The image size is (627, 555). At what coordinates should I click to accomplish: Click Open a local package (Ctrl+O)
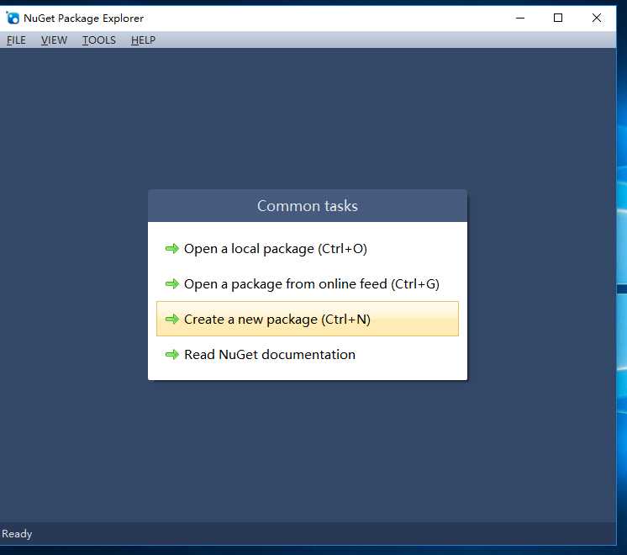coord(307,249)
